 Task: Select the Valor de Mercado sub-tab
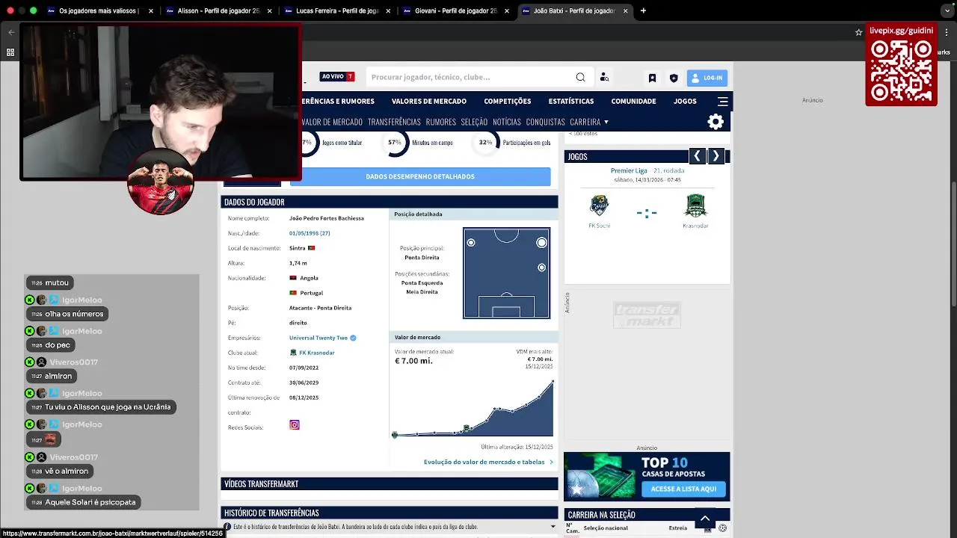pos(332,122)
